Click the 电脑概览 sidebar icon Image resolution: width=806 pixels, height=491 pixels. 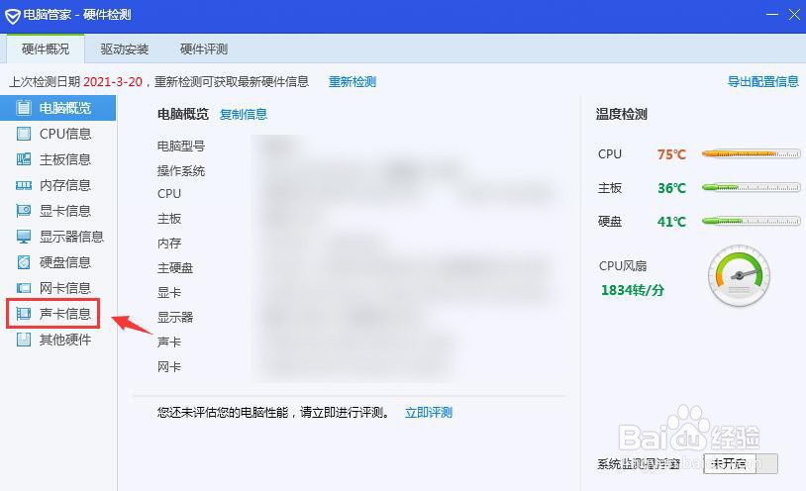(23, 108)
